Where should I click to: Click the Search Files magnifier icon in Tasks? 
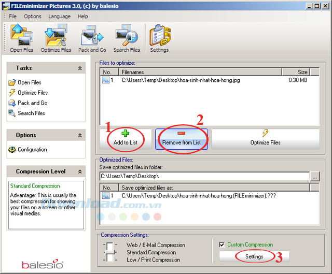coord(12,113)
